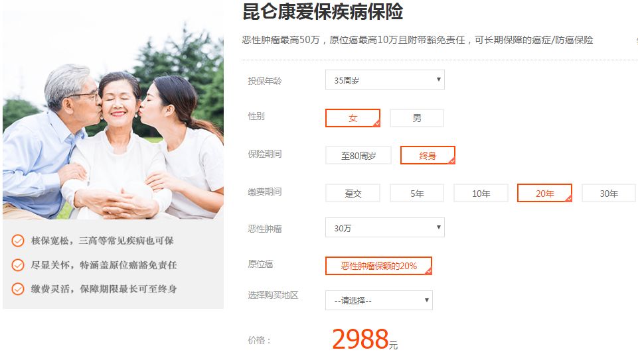Select 10年 payment period
Image resolution: width=638 pixels, height=354 pixels.
[x=481, y=193]
